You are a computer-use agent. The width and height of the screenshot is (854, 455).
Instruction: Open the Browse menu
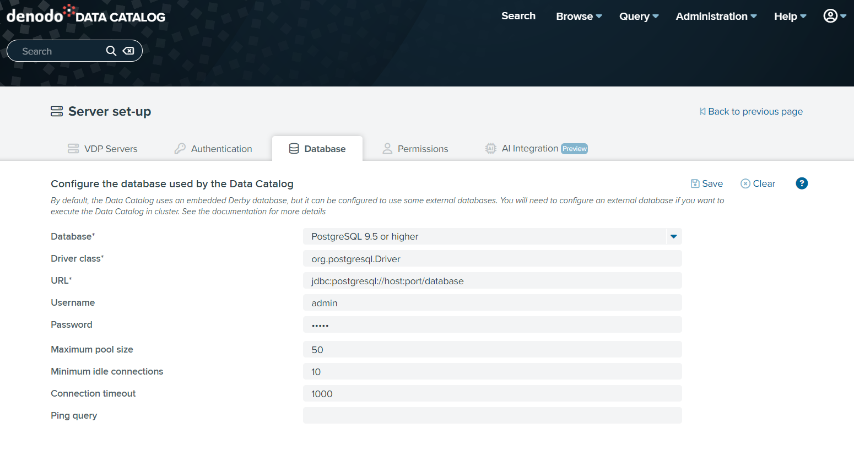(x=579, y=16)
